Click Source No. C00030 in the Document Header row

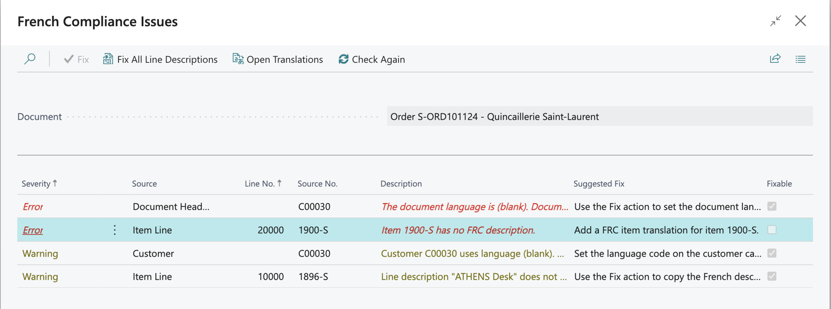[314, 206]
